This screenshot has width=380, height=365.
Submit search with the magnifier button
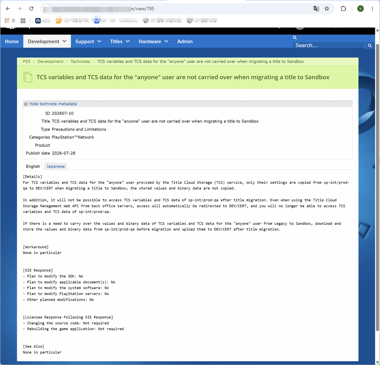(370, 45)
